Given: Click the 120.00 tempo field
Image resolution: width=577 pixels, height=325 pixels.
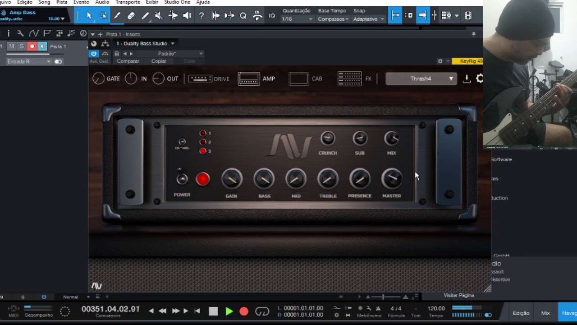Looking at the screenshot, I should tap(436, 308).
